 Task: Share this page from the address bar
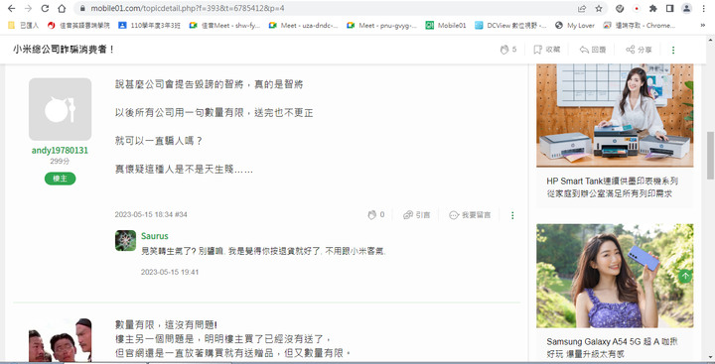coord(582,8)
